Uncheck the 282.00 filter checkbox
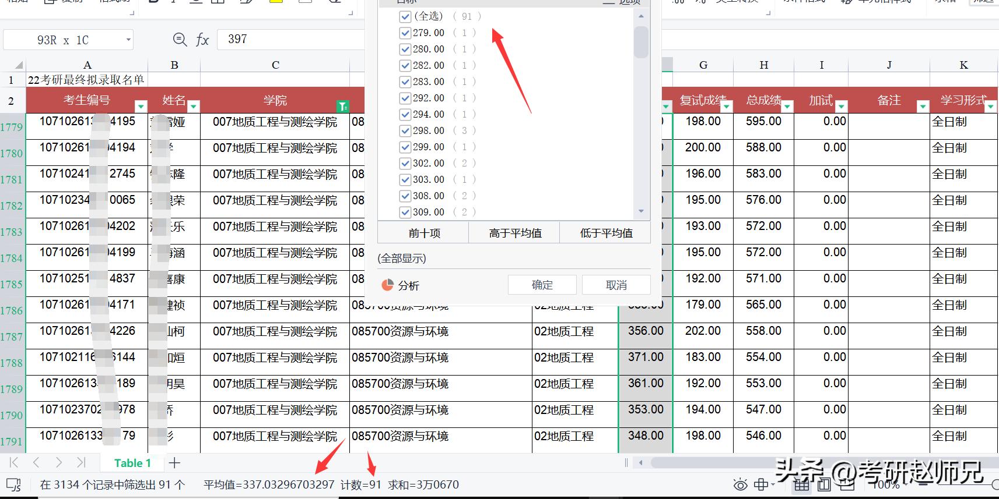 405,65
